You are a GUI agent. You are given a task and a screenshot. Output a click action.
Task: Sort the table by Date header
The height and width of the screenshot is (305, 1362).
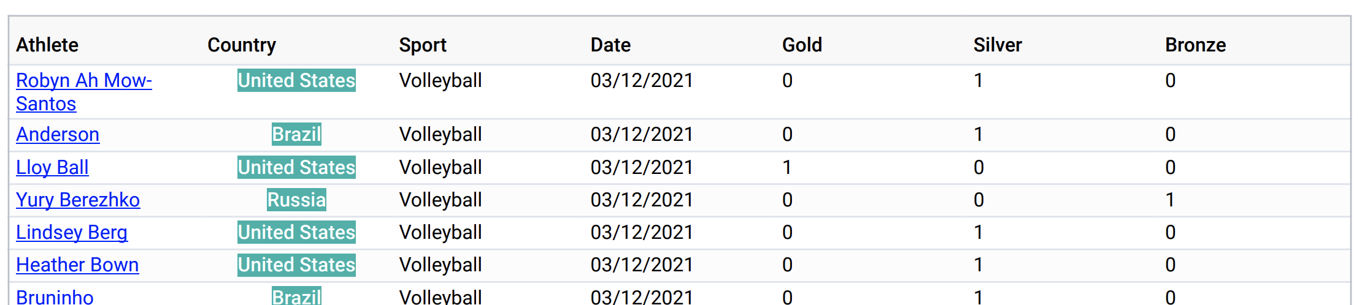pyautogui.click(x=610, y=45)
